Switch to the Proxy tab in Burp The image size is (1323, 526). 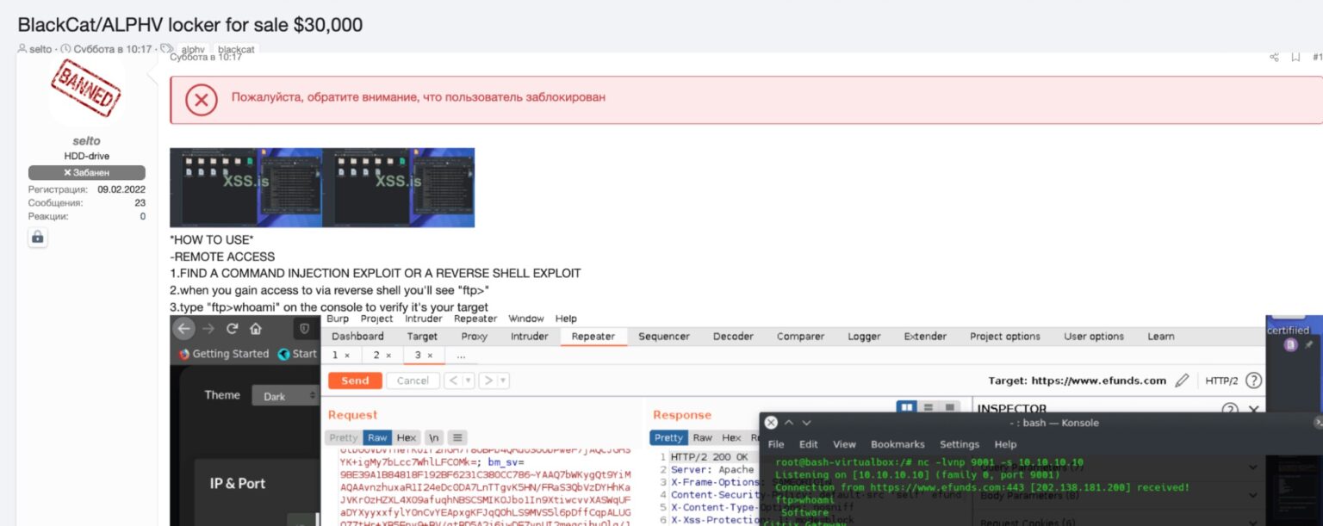click(474, 337)
